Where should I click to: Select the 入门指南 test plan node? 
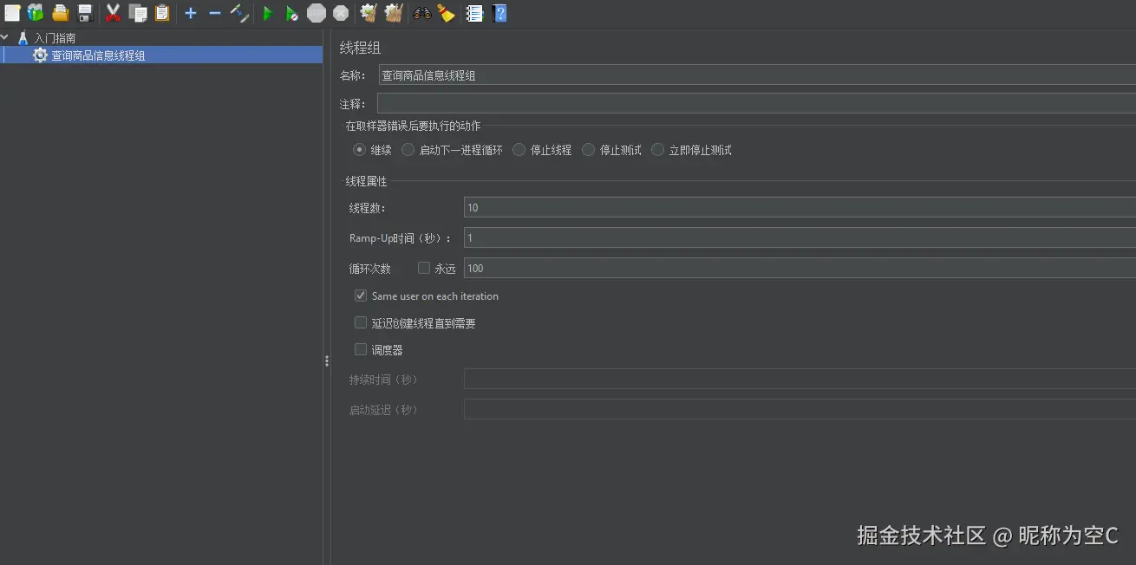coord(55,38)
